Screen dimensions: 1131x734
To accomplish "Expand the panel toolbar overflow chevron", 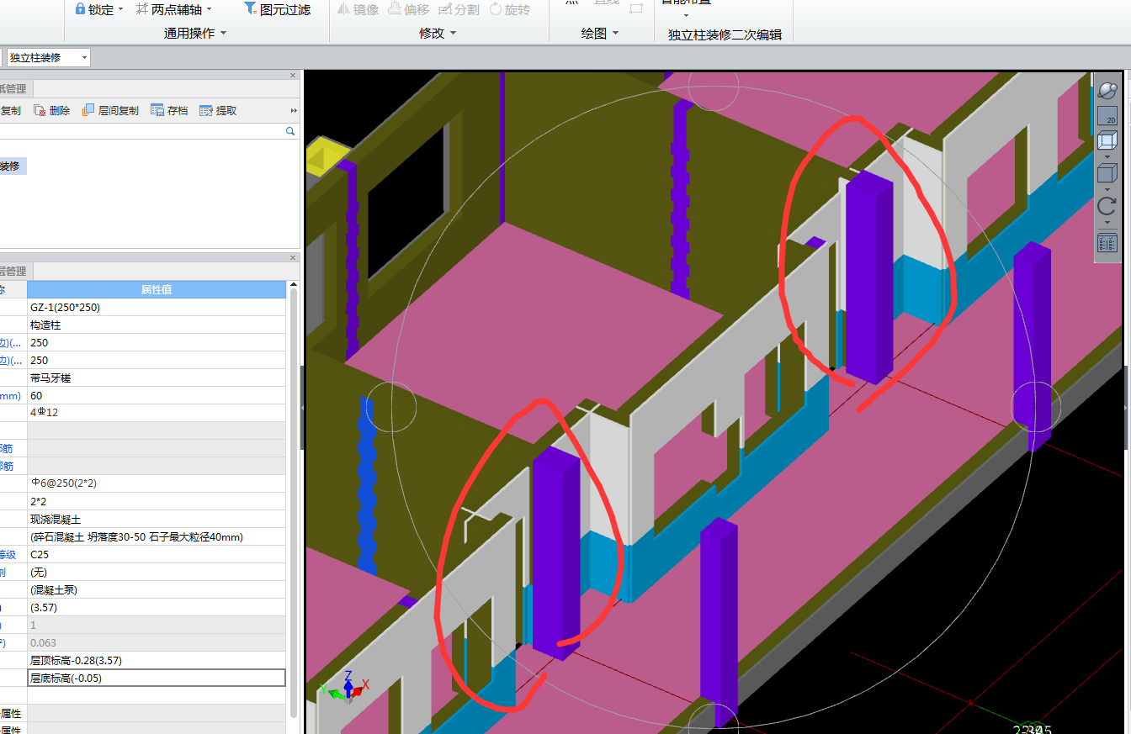I will pos(294,110).
